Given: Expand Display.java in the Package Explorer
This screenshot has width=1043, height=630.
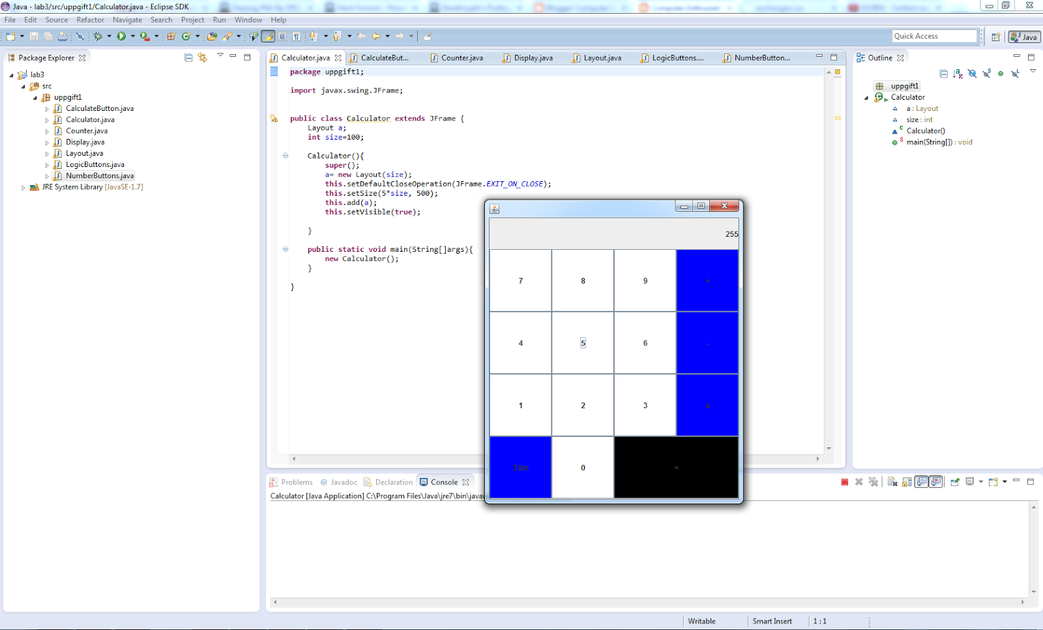Looking at the screenshot, I should coord(46,142).
